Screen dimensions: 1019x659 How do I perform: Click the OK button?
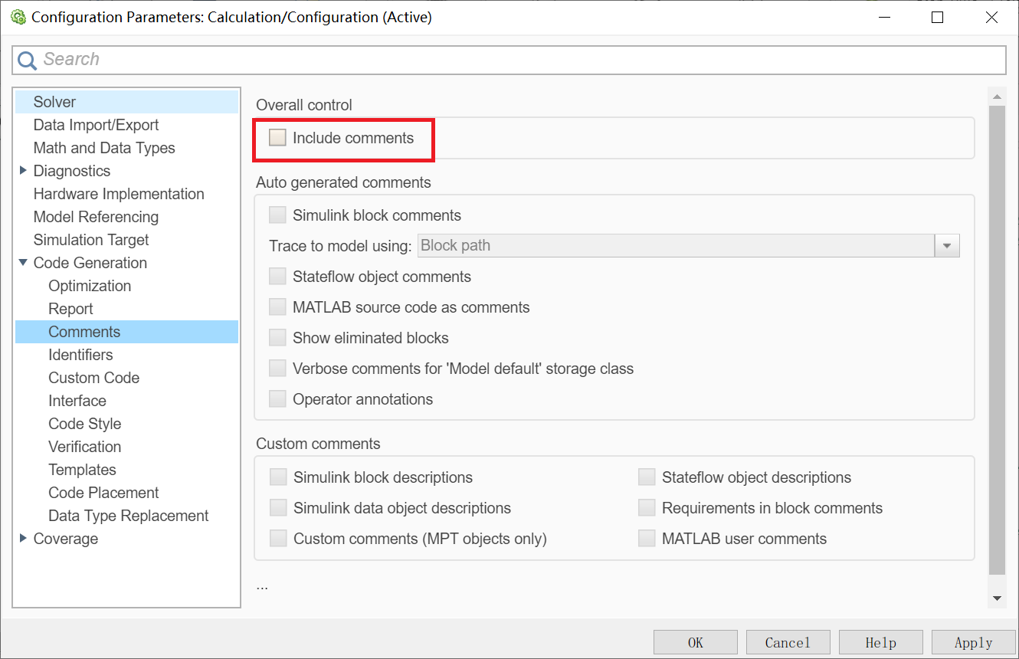pyautogui.click(x=695, y=641)
